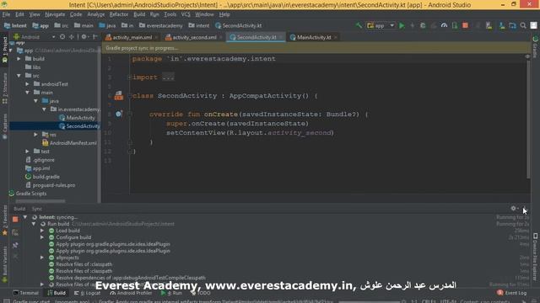
Task: Open the Android Profiler gauge icon in toolbar
Action: point(444,25)
